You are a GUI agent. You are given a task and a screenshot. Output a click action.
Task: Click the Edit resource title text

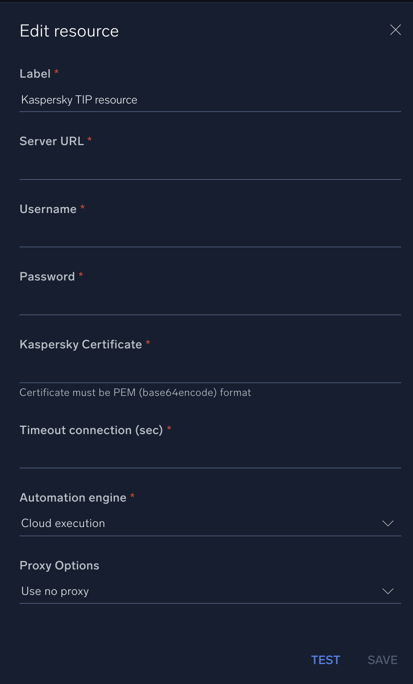point(69,30)
